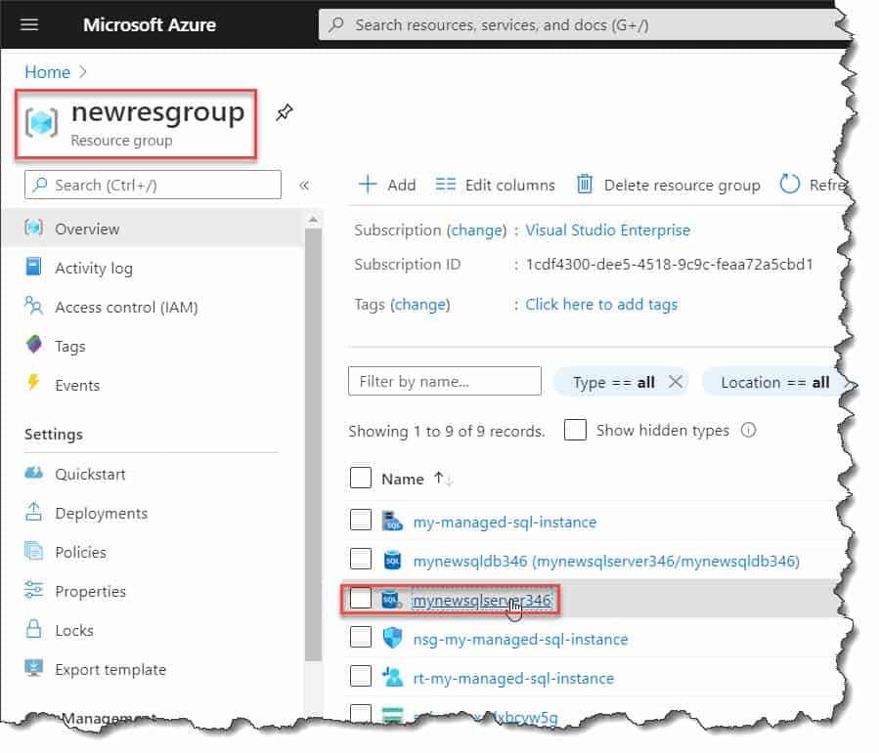
Task: Click the Access control people icon
Action: pos(33,306)
